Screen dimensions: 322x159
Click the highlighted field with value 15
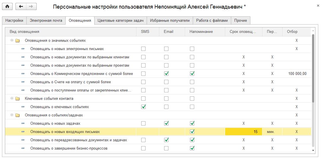click(244, 132)
